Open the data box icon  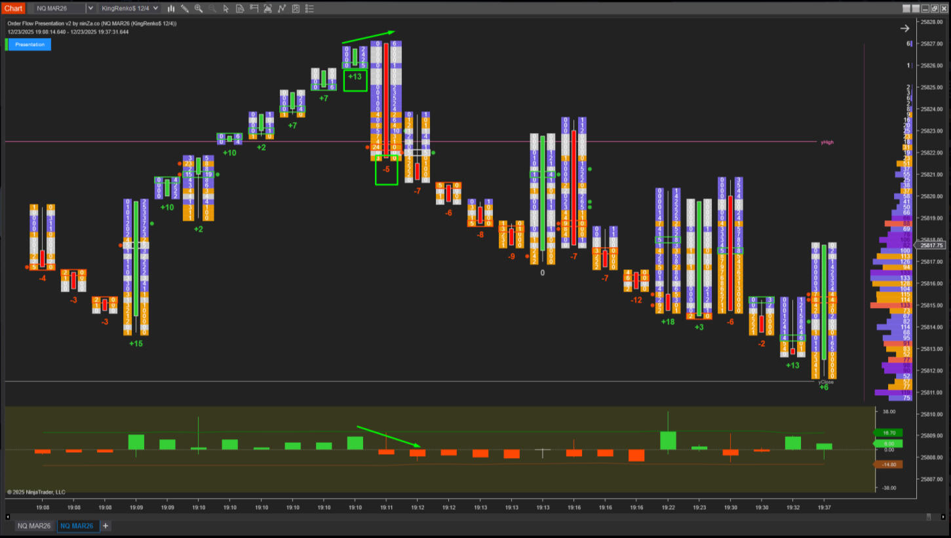coord(240,9)
